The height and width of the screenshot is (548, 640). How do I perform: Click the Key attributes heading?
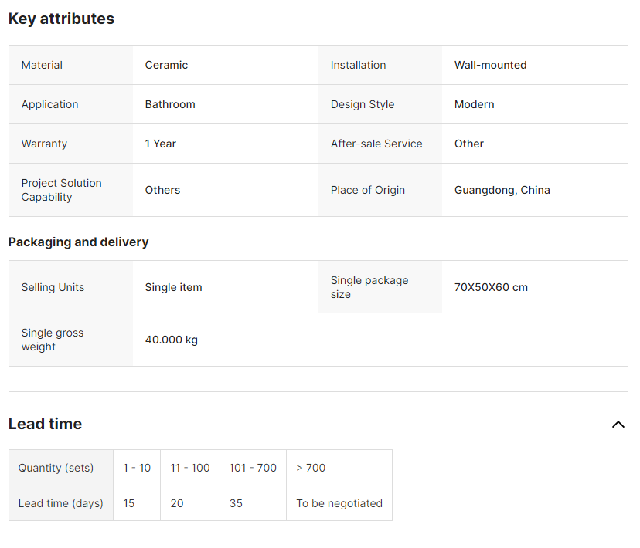click(61, 19)
